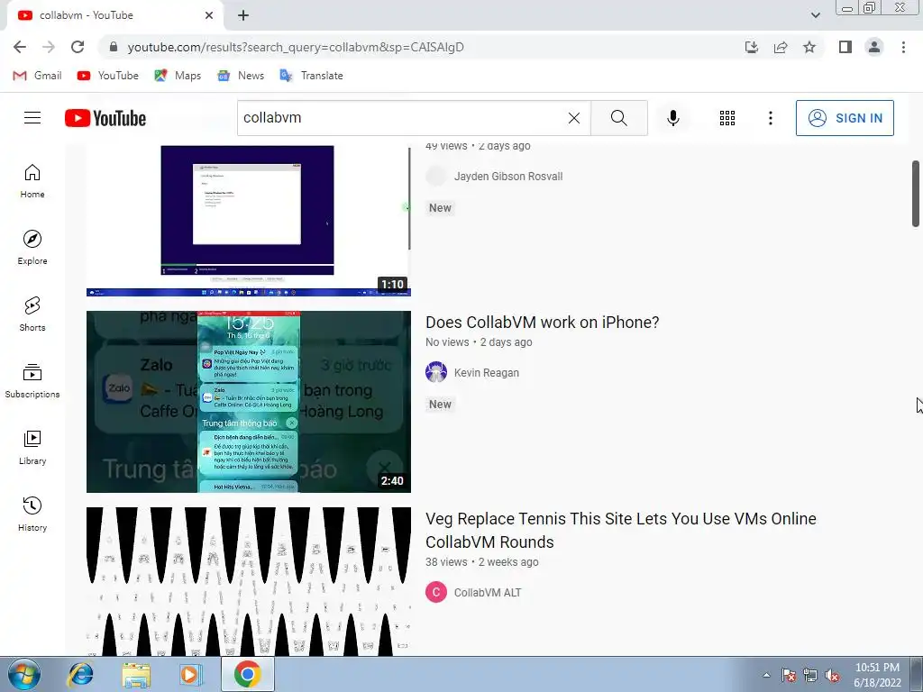The height and width of the screenshot is (692, 923).
Task: Open the Gmail bookmark
Action: point(37,76)
